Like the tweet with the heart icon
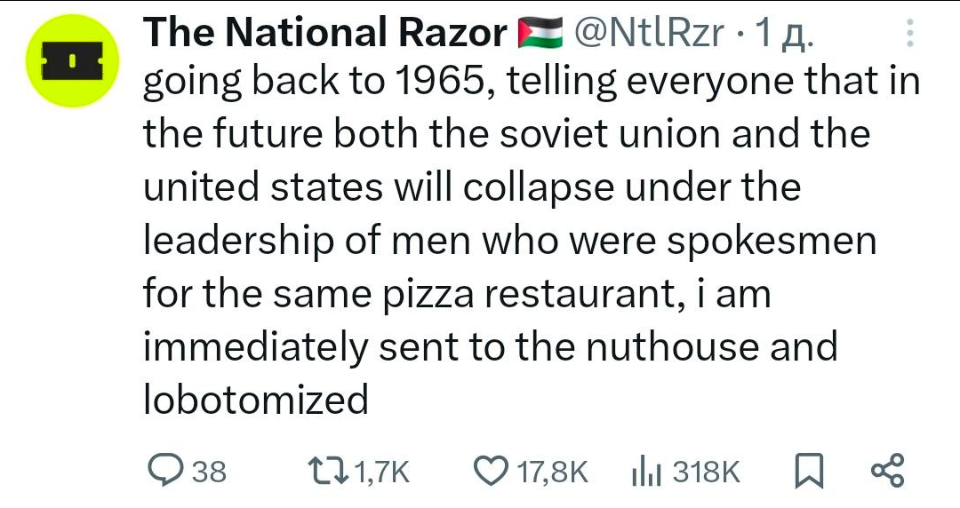960x508 pixels. click(x=492, y=470)
